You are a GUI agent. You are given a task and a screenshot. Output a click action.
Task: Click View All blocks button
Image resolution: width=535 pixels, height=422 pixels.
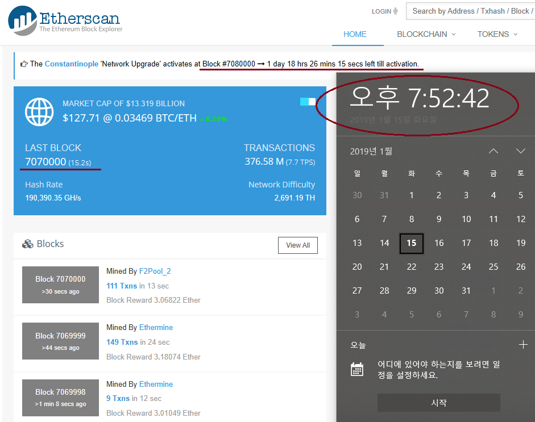pos(297,245)
